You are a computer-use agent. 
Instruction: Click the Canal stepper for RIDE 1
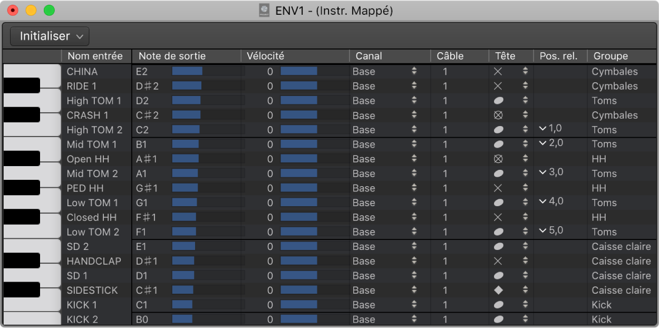(x=414, y=86)
